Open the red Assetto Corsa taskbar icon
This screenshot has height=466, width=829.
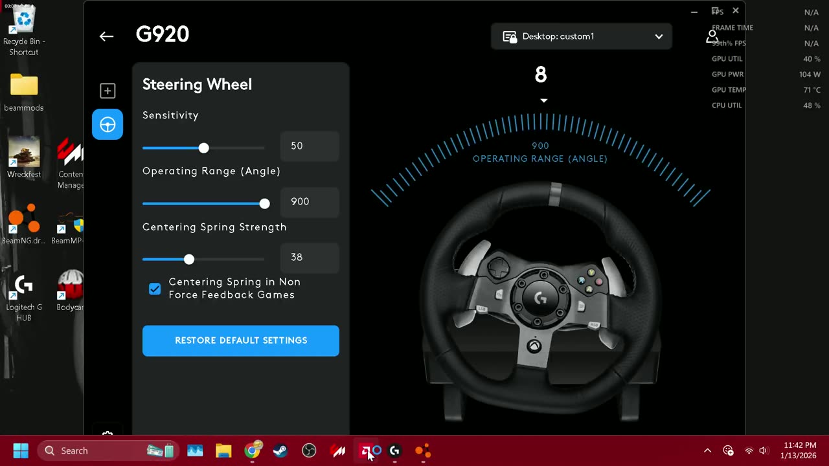[338, 450]
